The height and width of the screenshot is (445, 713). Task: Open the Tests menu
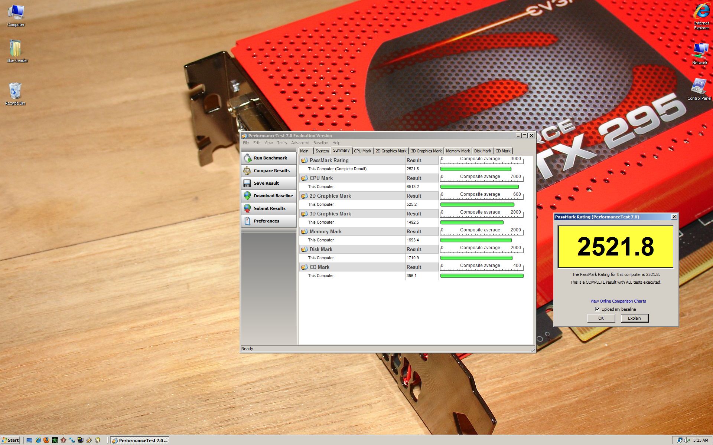tap(282, 143)
